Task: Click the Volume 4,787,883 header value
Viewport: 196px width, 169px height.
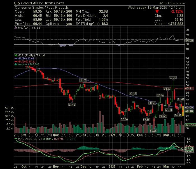Action: pos(176,24)
